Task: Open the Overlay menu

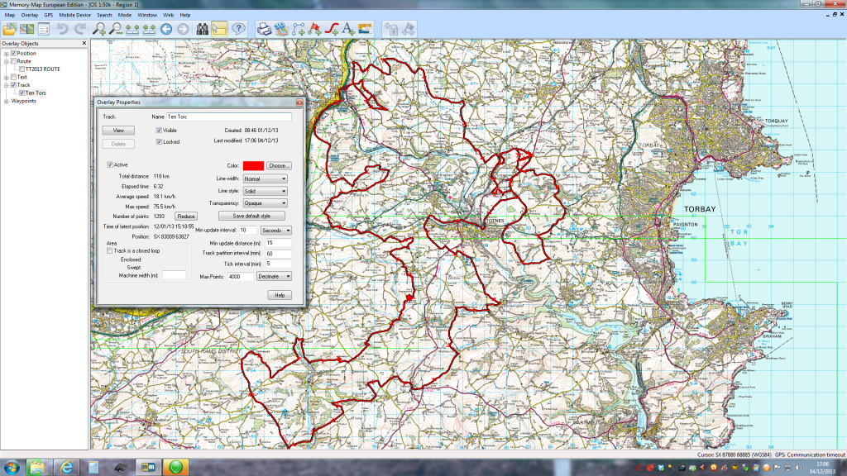Action: (30, 15)
